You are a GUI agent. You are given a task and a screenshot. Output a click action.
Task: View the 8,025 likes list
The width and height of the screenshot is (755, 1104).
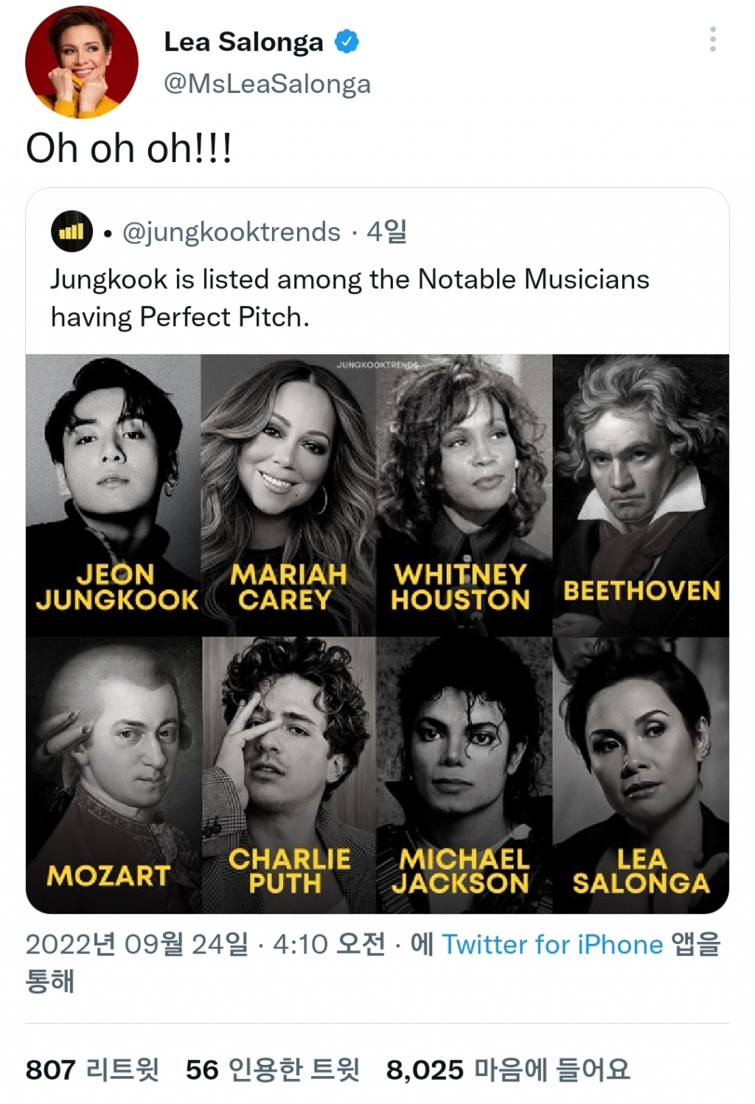(508, 1069)
